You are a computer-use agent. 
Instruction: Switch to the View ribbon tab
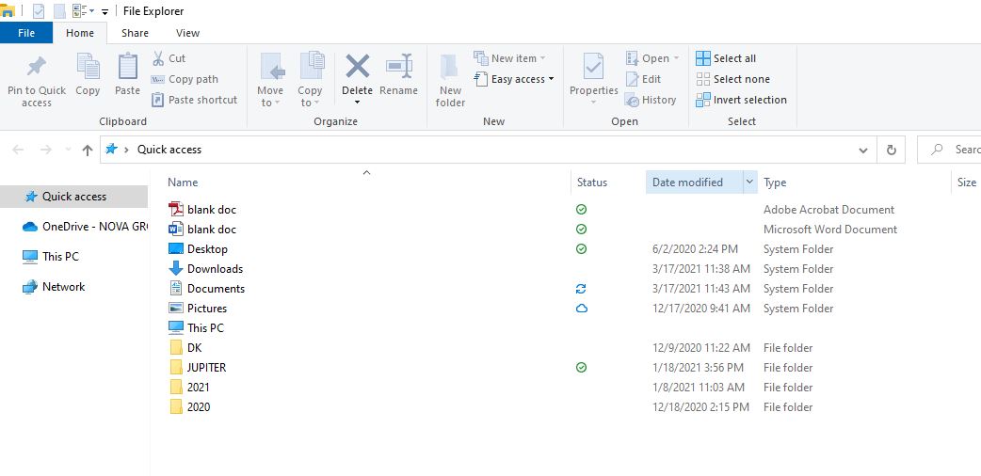(187, 33)
